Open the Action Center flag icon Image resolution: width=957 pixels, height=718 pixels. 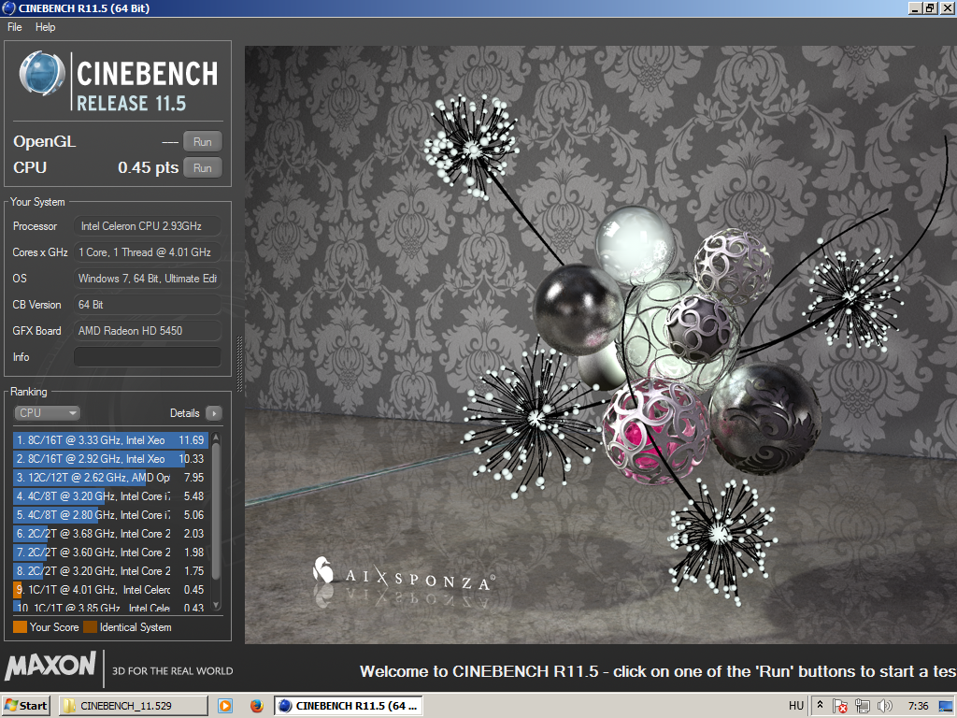840,706
